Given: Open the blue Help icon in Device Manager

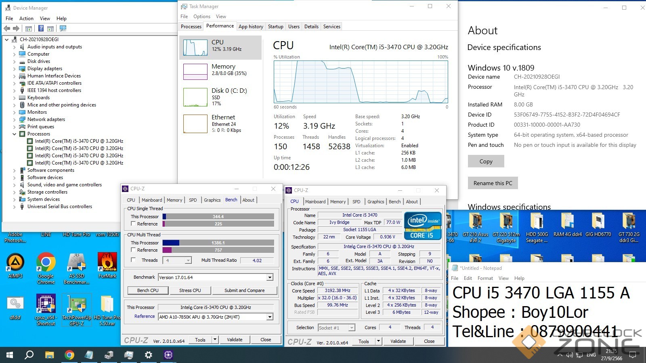Looking at the screenshot, I should tap(41, 28).
